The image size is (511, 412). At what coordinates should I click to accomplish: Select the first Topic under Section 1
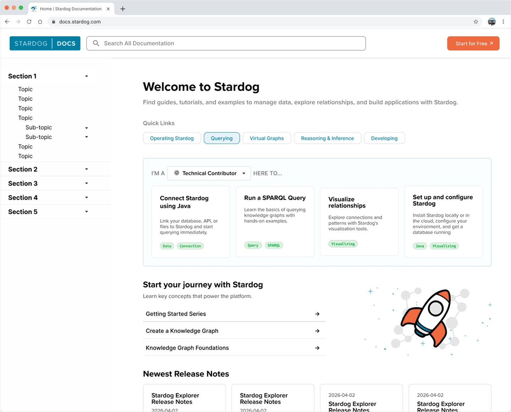coord(26,89)
